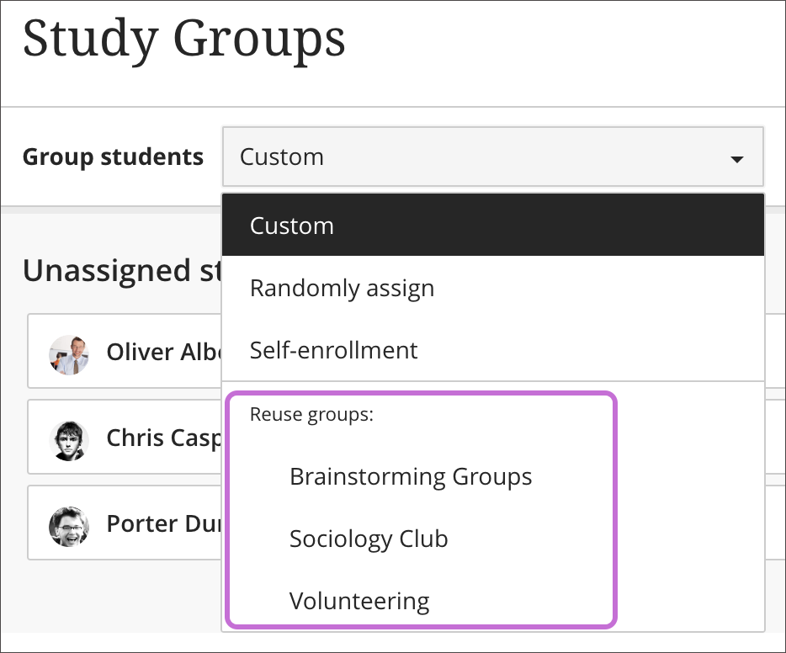Select the Randomly assign option
Viewport: 786px width, 653px height.
coord(342,288)
